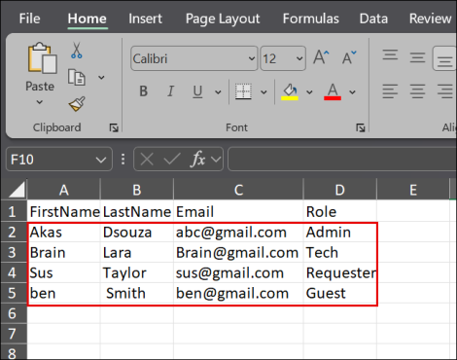Select row 6 header

tap(13, 313)
